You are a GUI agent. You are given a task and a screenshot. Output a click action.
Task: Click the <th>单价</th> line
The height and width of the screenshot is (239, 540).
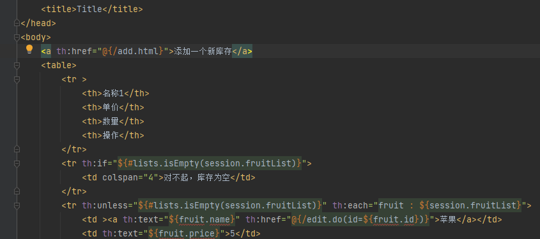[x=113, y=108]
